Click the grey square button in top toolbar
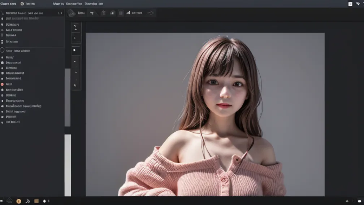This screenshot has width=364, height=205. click(x=121, y=13)
